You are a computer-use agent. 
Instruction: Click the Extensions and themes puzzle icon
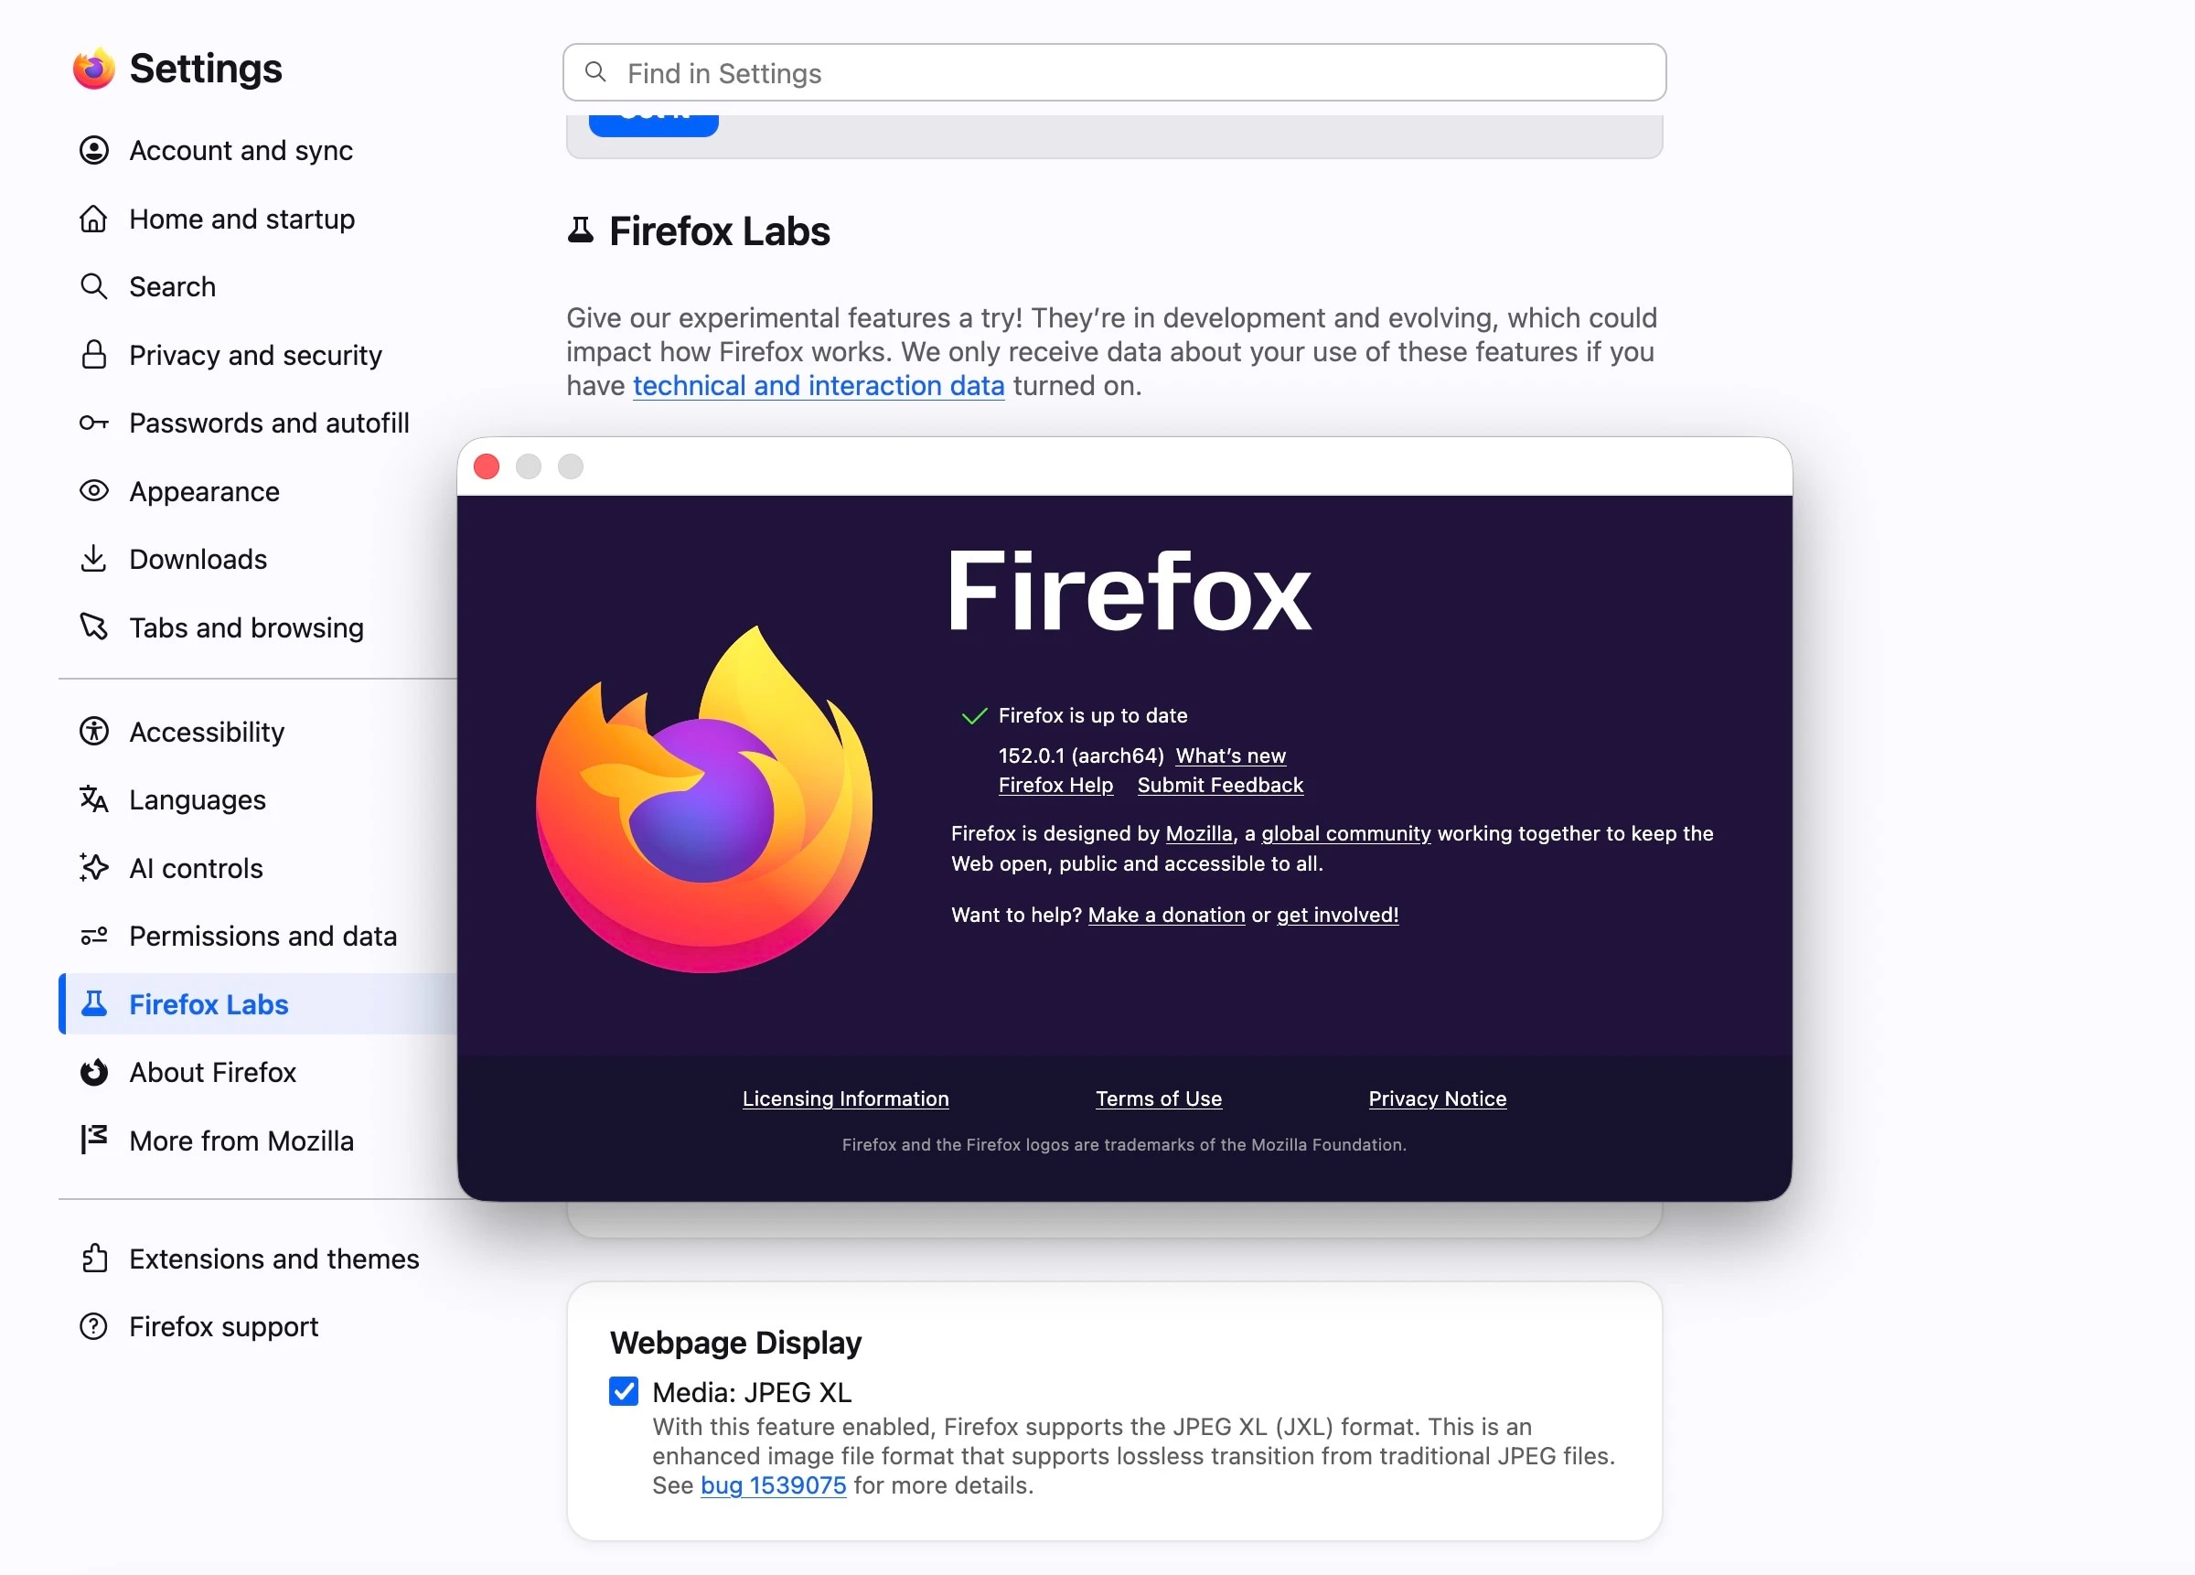[x=94, y=1259]
